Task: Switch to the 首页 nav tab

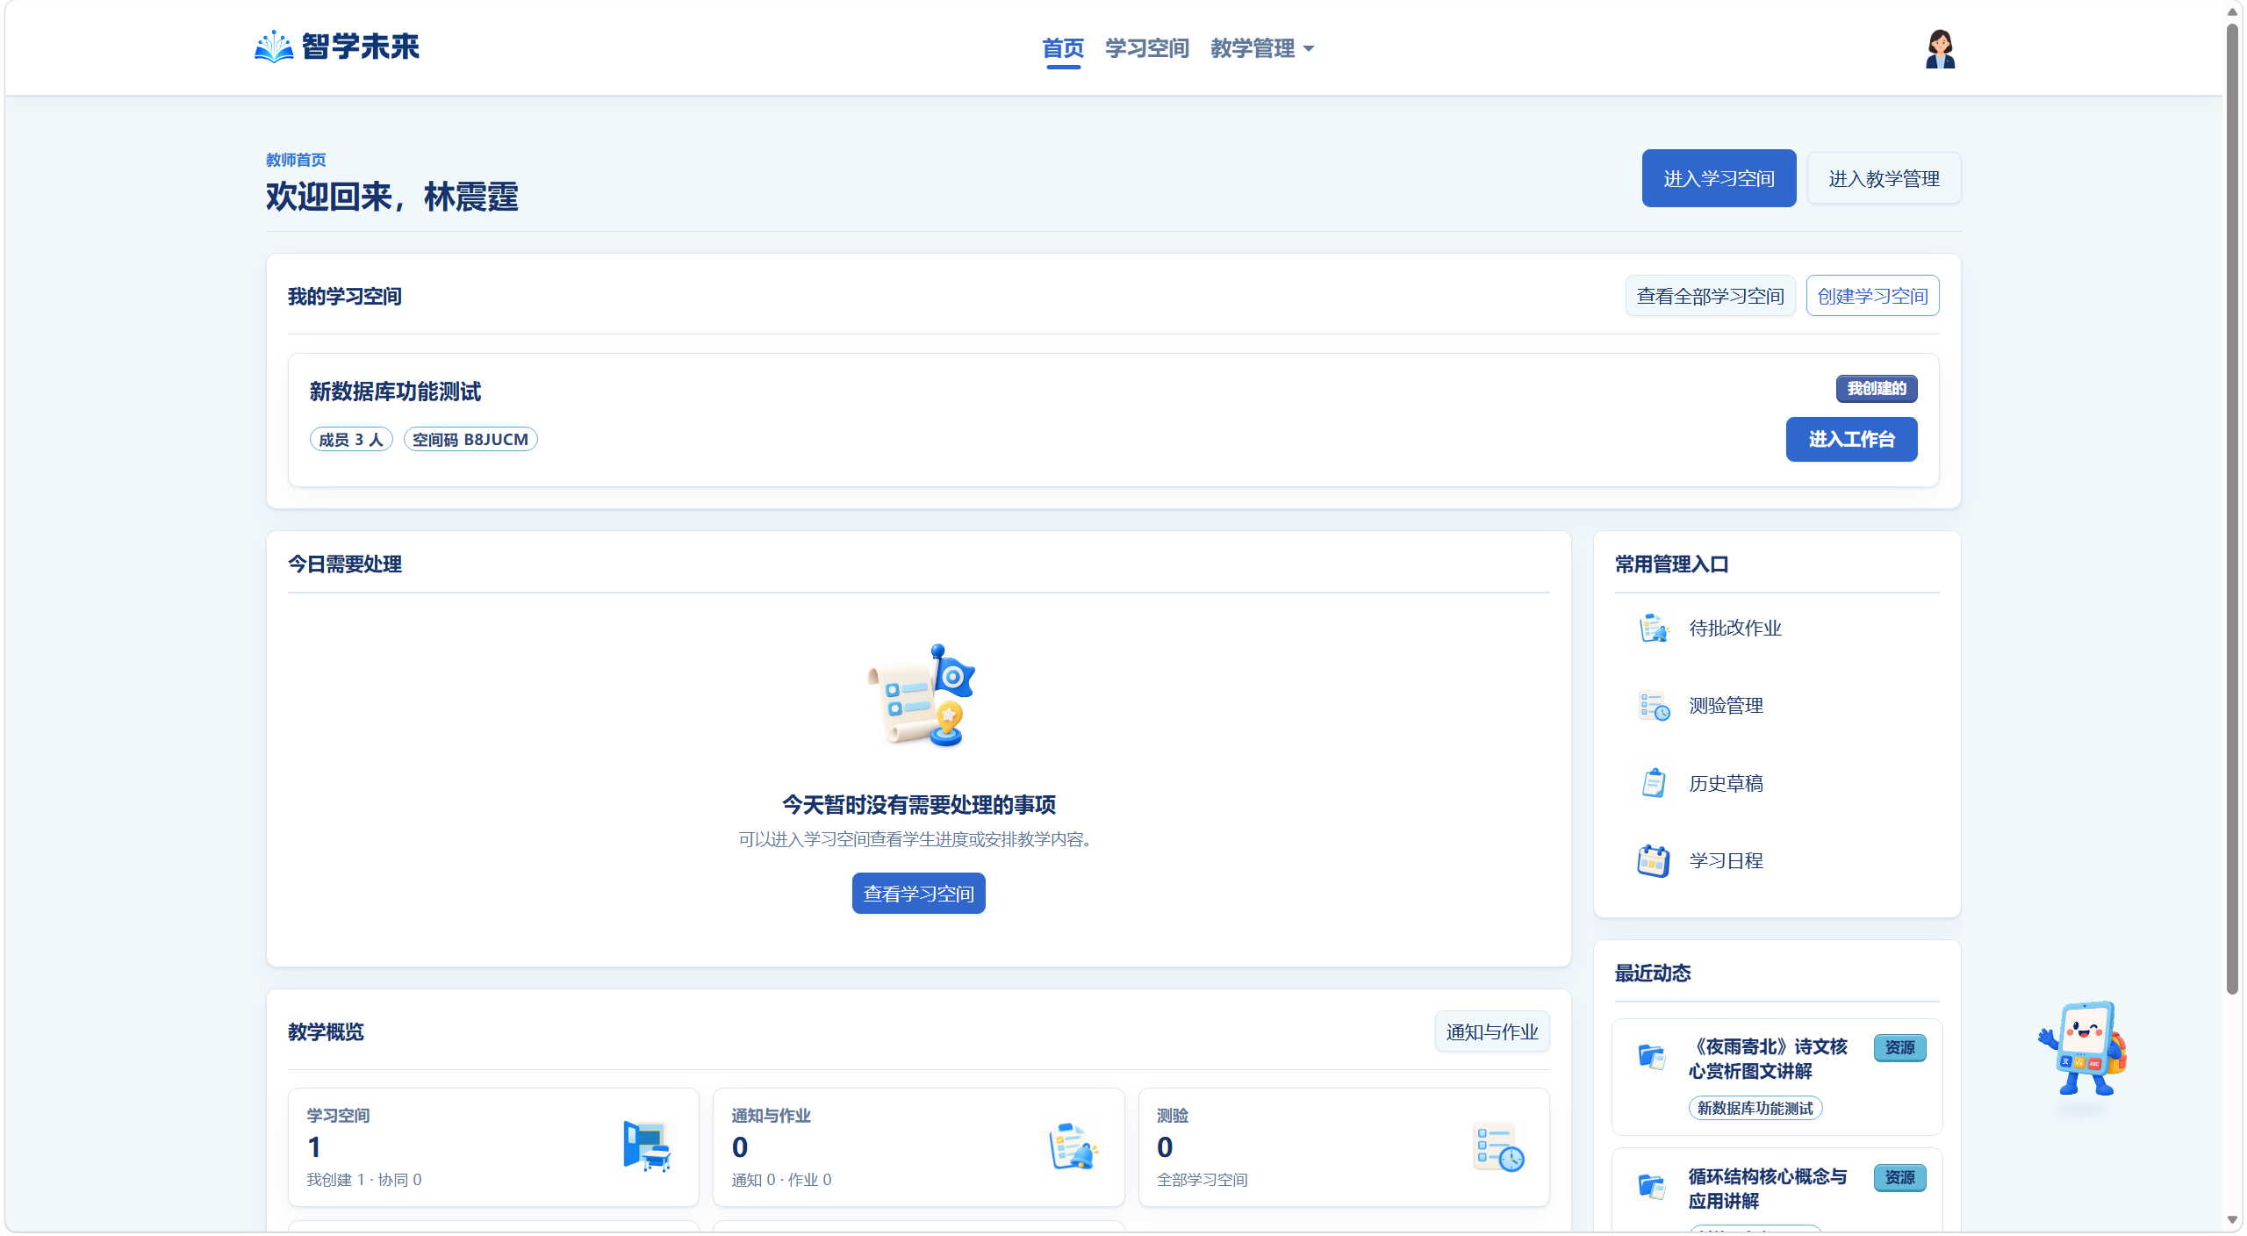Action: (1063, 48)
